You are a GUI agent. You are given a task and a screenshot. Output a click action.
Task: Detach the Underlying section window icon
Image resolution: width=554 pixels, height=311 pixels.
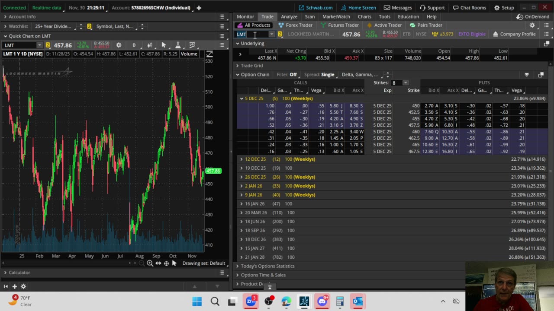pyautogui.click(x=546, y=44)
